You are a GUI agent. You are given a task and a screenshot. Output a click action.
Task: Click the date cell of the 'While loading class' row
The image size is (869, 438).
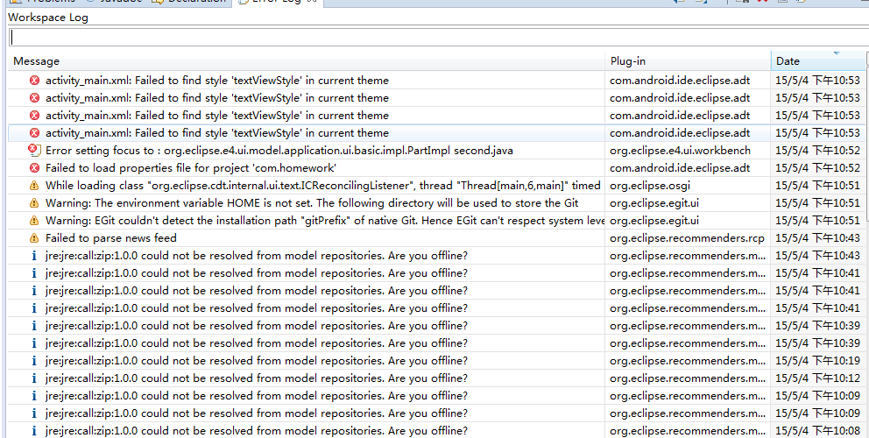coord(818,185)
